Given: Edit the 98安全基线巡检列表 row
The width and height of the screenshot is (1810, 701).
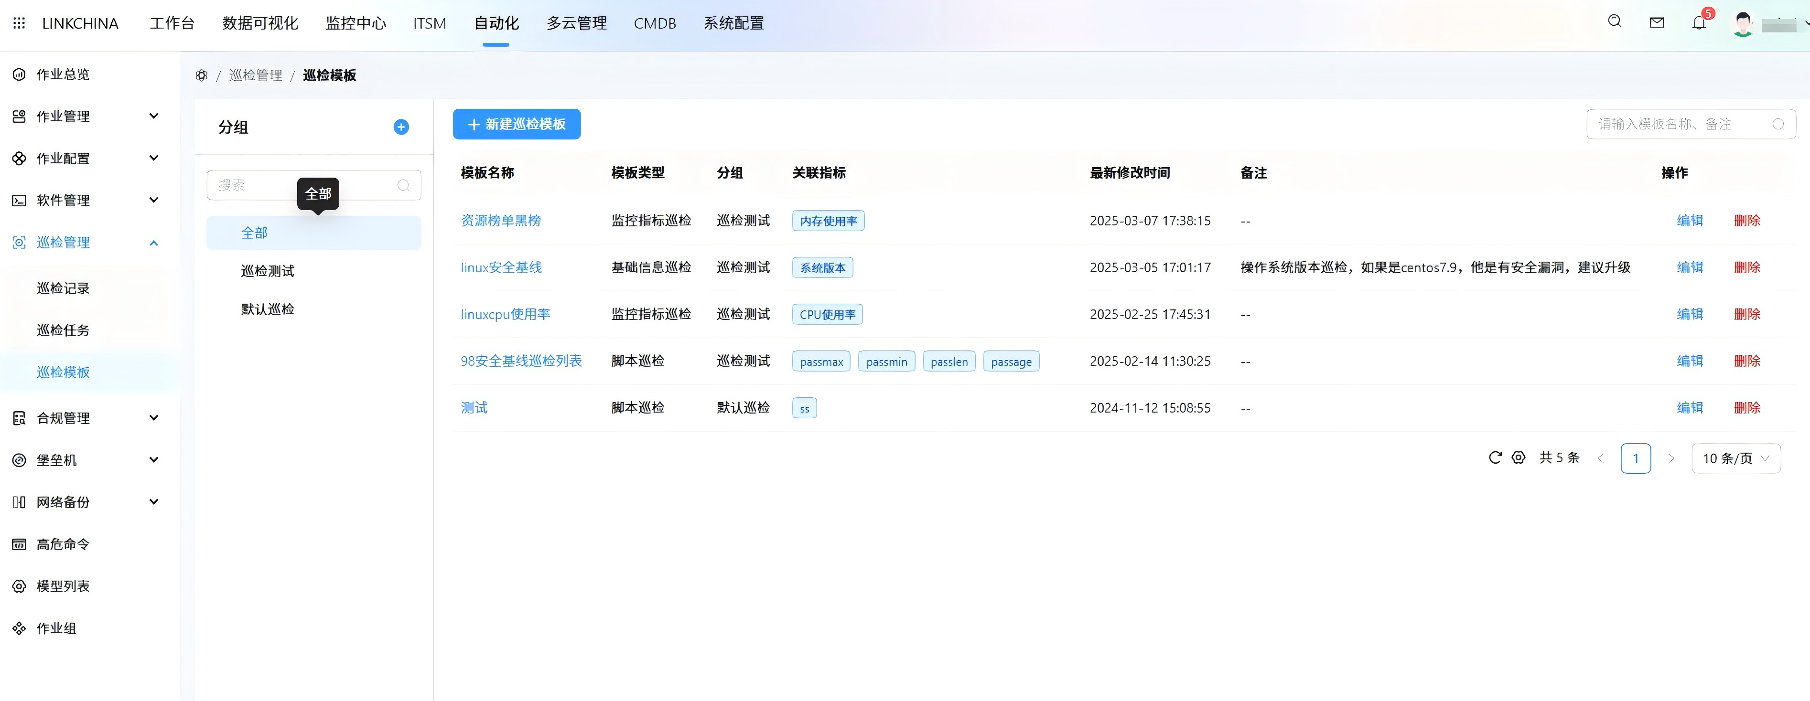Looking at the screenshot, I should 1690,361.
